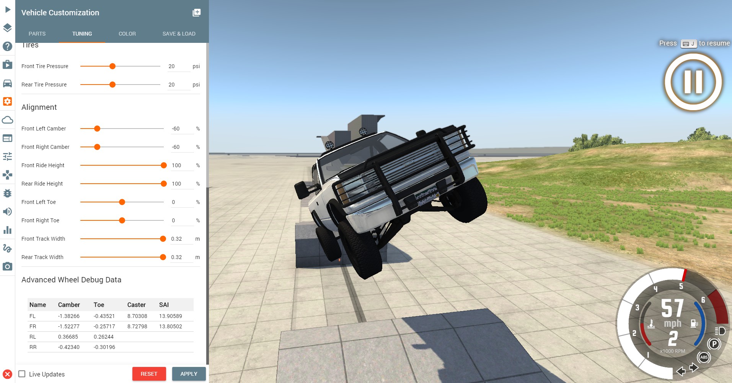Close the menu with the red X icon
The image size is (732, 383).
coord(7,374)
